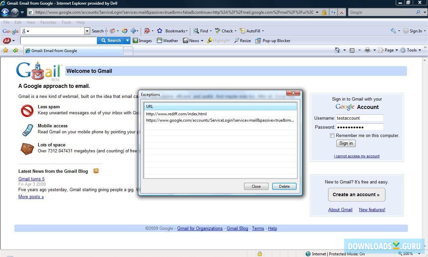
Task: Open the Gmail turns 5 blog link
Action: pyautogui.click(x=31, y=179)
